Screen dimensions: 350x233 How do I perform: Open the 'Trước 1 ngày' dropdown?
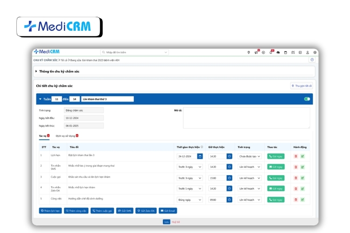[x=190, y=189]
